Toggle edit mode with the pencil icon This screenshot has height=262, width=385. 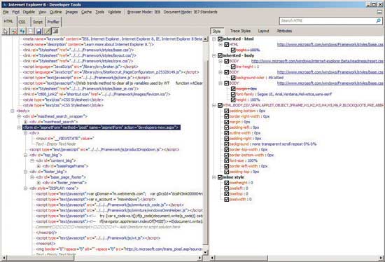coord(47,32)
